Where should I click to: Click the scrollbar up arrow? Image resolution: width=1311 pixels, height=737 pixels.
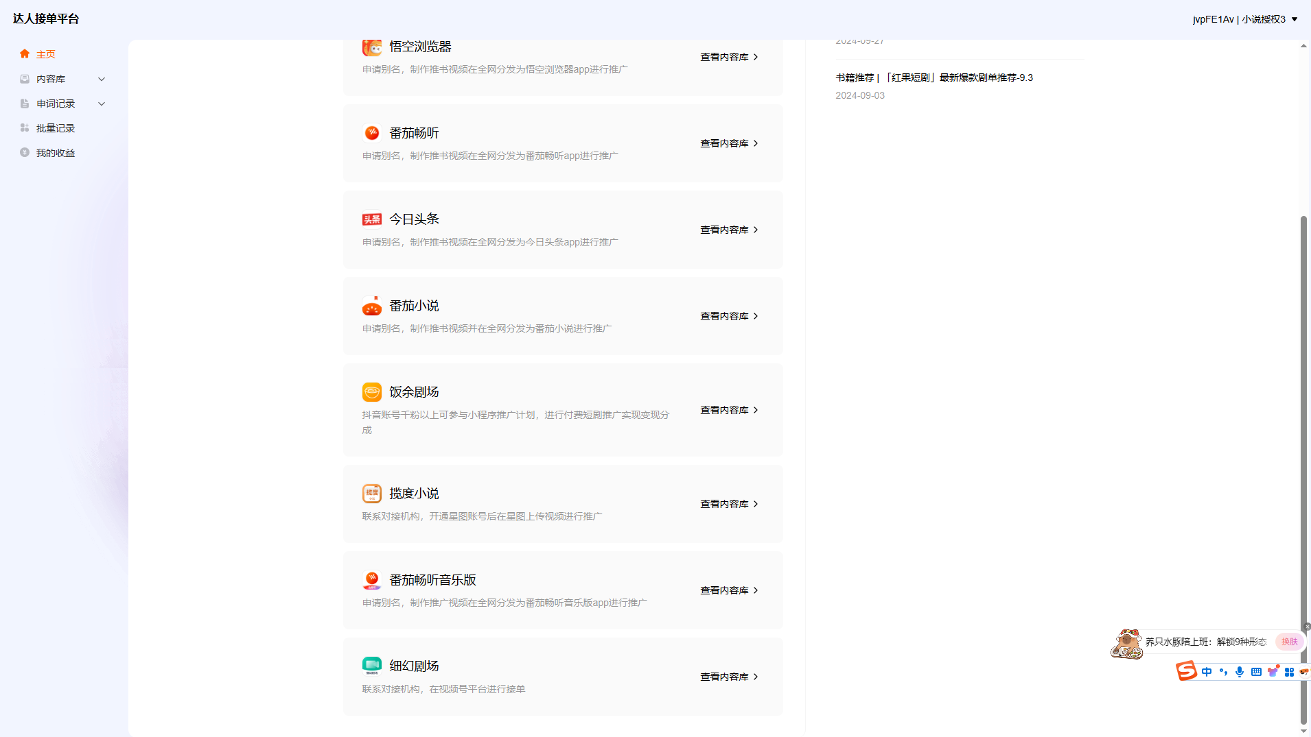(1303, 46)
